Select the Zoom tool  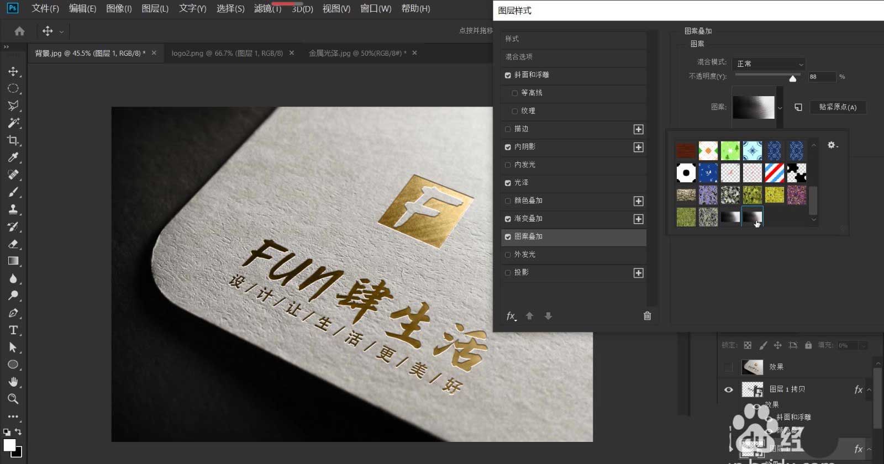tap(13, 399)
